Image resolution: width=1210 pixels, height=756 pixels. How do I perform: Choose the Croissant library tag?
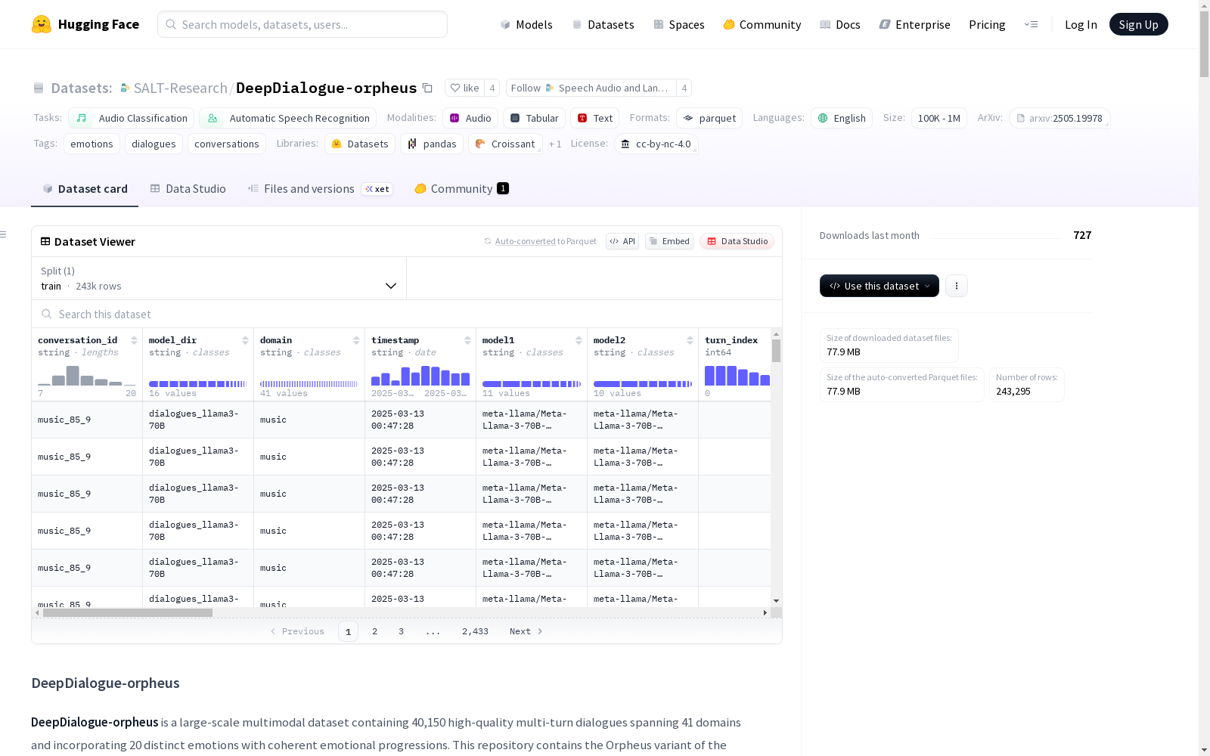505,144
